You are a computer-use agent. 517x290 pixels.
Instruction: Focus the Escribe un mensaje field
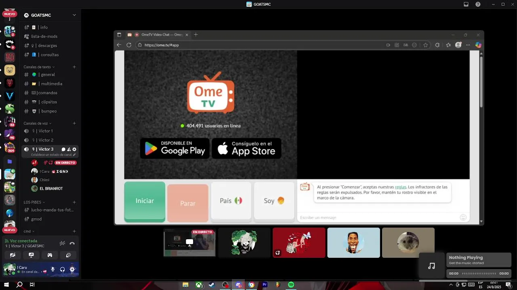coord(378,217)
